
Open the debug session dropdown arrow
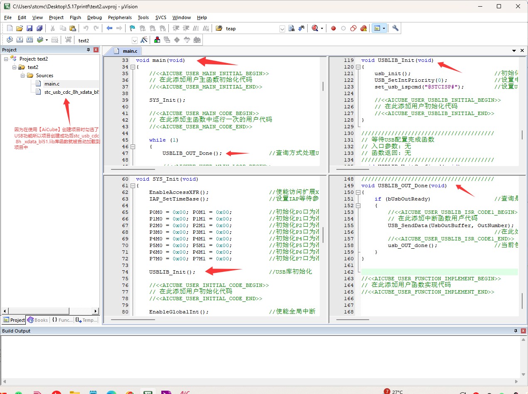click(322, 29)
